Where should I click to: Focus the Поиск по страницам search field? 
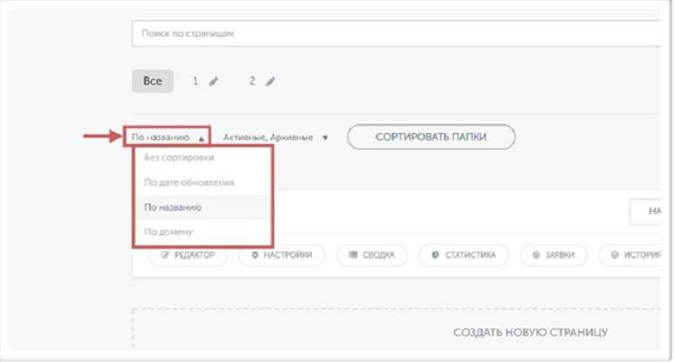click(x=396, y=33)
